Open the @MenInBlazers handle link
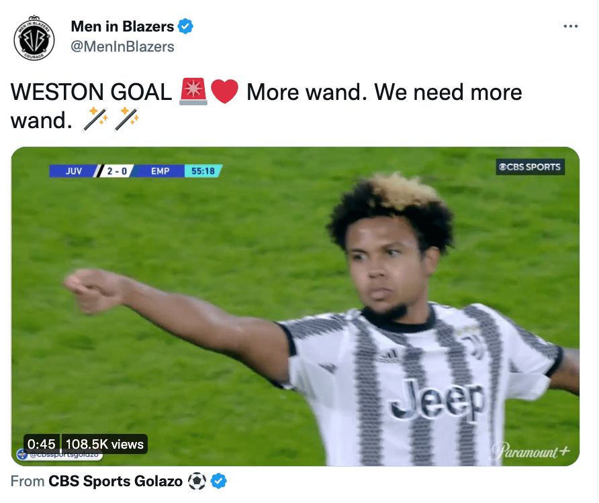Image resolution: width=599 pixels, height=503 pixels. click(122, 46)
